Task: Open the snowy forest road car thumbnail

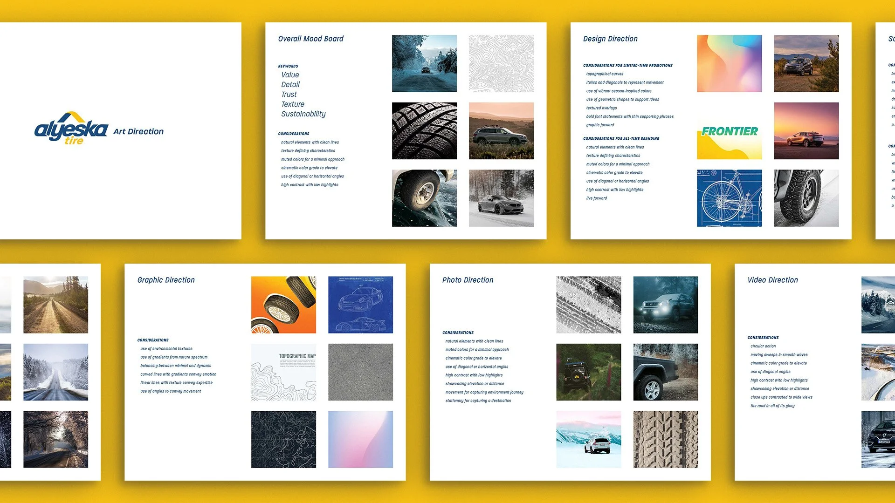Action: (424, 63)
